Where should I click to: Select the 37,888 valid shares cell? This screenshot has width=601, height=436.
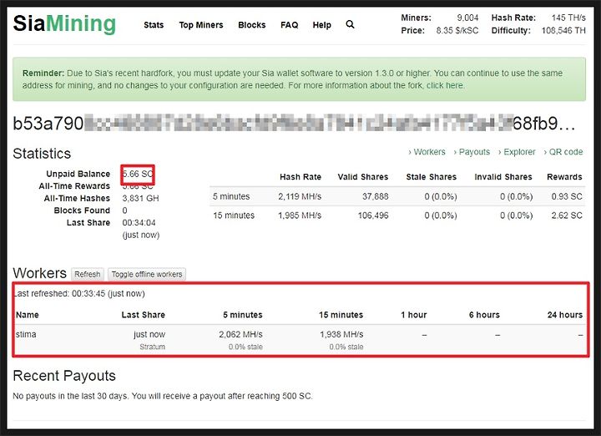[376, 197]
